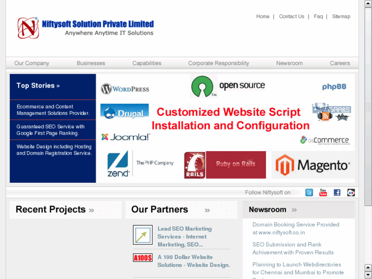Open Ecommerce and Content Management story

pyautogui.click(x=53, y=110)
